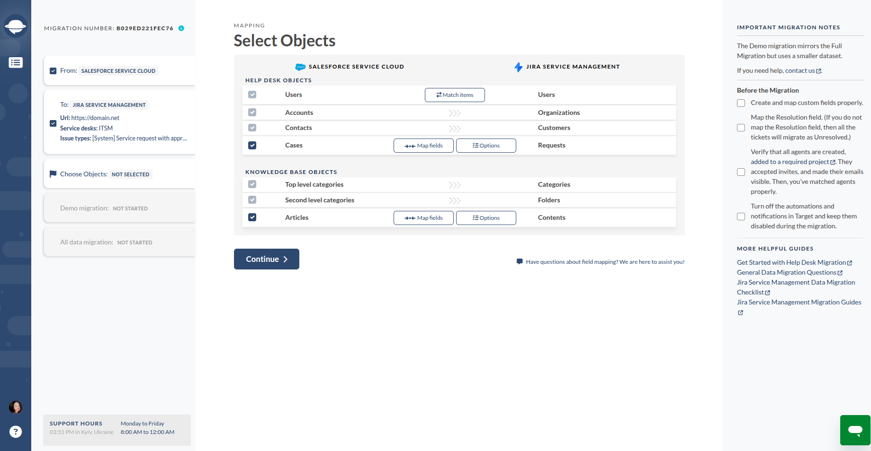Click the 'Folders' target label
Image resolution: width=871 pixels, height=451 pixels.
(549, 200)
